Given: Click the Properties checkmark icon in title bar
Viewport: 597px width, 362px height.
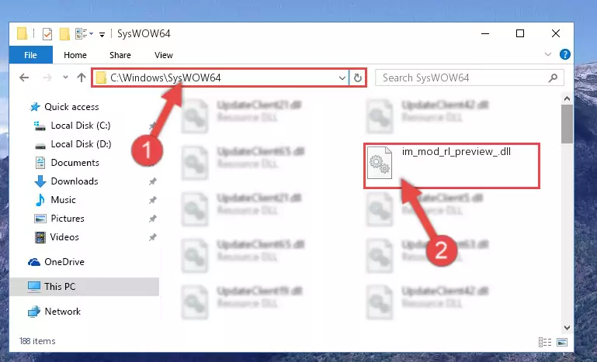Looking at the screenshot, I should coord(47,34).
